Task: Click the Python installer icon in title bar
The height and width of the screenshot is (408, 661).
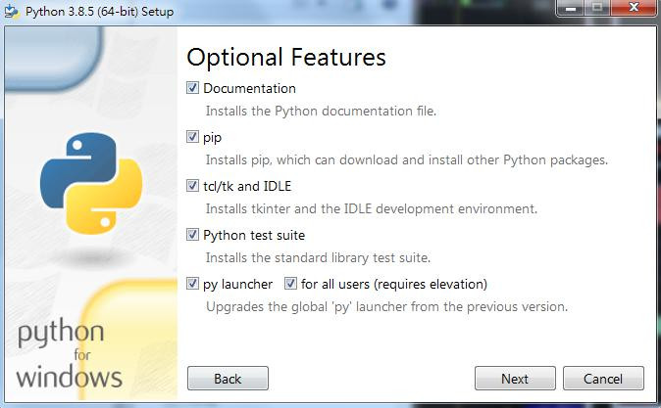Action: click(x=12, y=12)
